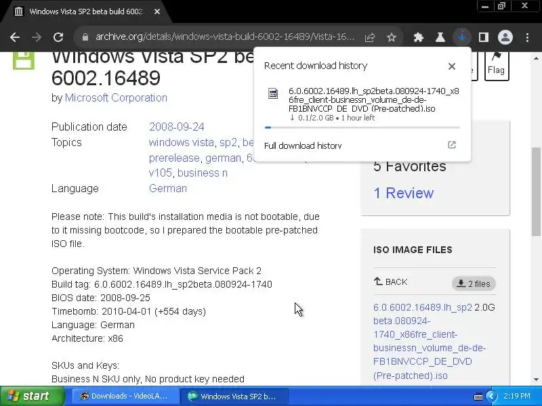Screen dimensions: 542x406
Task: Click the download progress bar
Action: (362, 127)
